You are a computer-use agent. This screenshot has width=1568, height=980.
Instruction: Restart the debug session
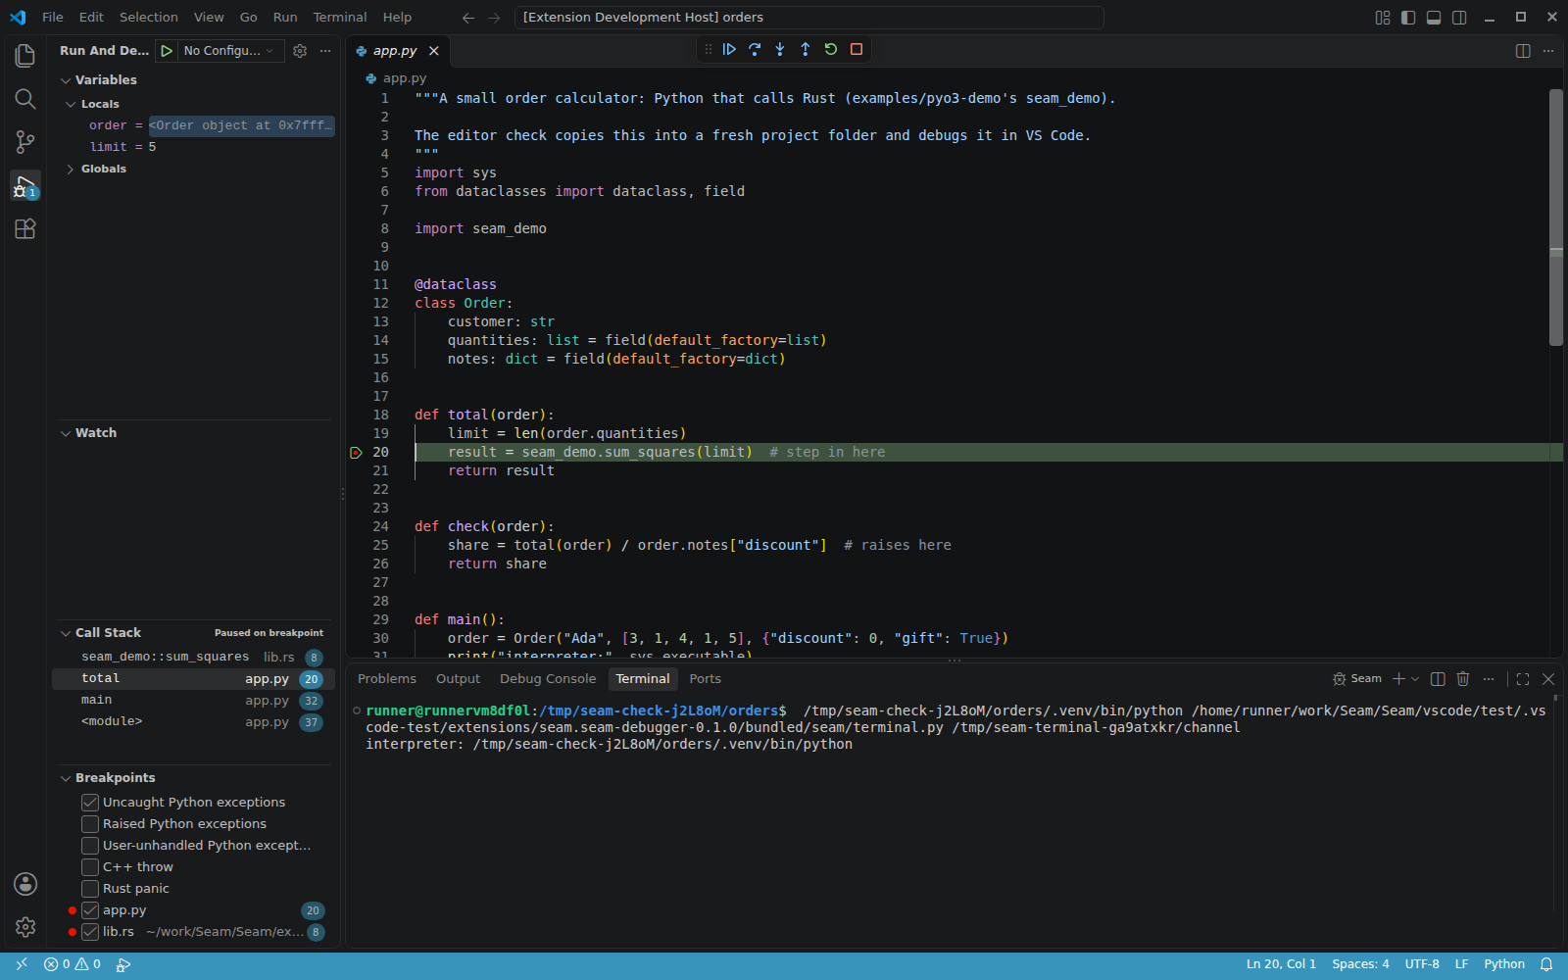(831, 49)
